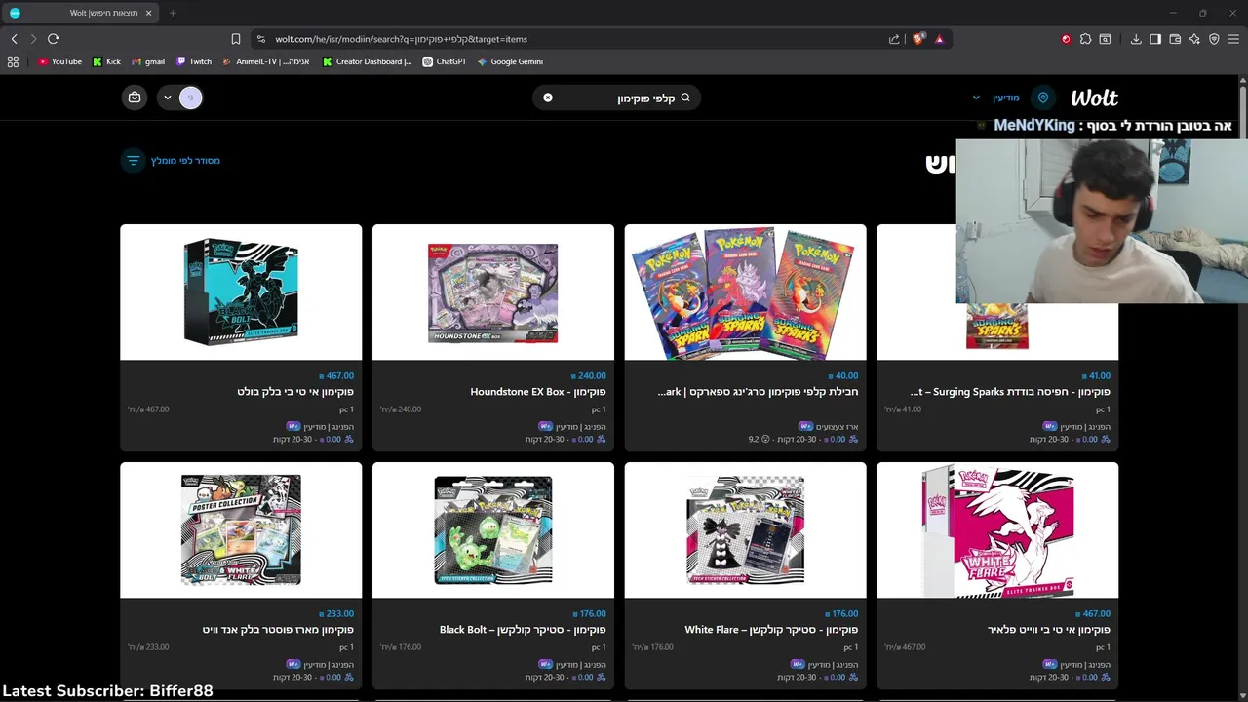
Task: Open Leo AI sparkle icon
Action: [x=1194, y=39]
